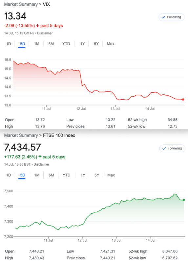Click the 13 Jul label on FTSE chart
Screen dimensions: 188x263
click(116, 240)
